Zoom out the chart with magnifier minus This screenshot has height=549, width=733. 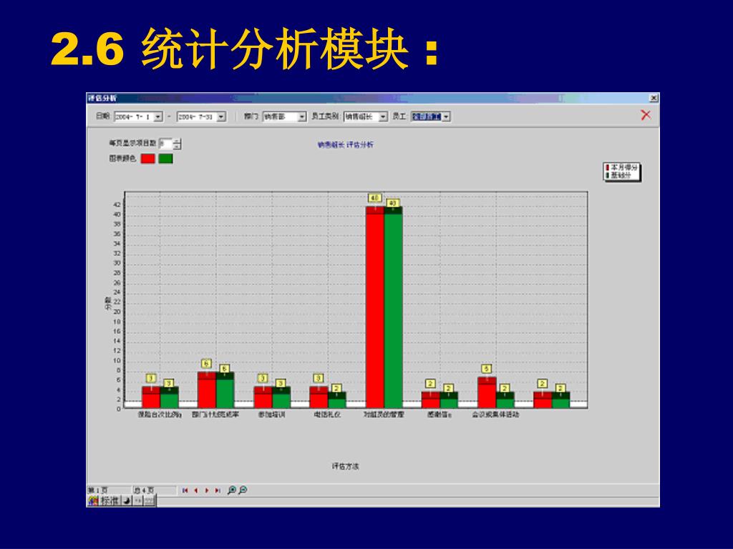coord(243,490)
